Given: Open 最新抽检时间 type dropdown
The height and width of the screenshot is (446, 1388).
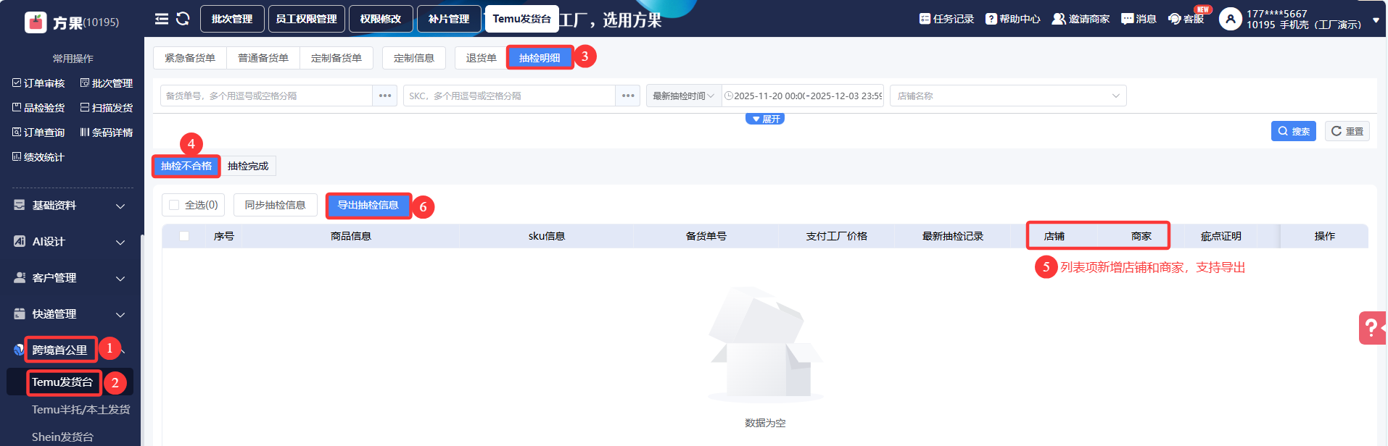Looking at the screenshot, I should pos(684,96).
